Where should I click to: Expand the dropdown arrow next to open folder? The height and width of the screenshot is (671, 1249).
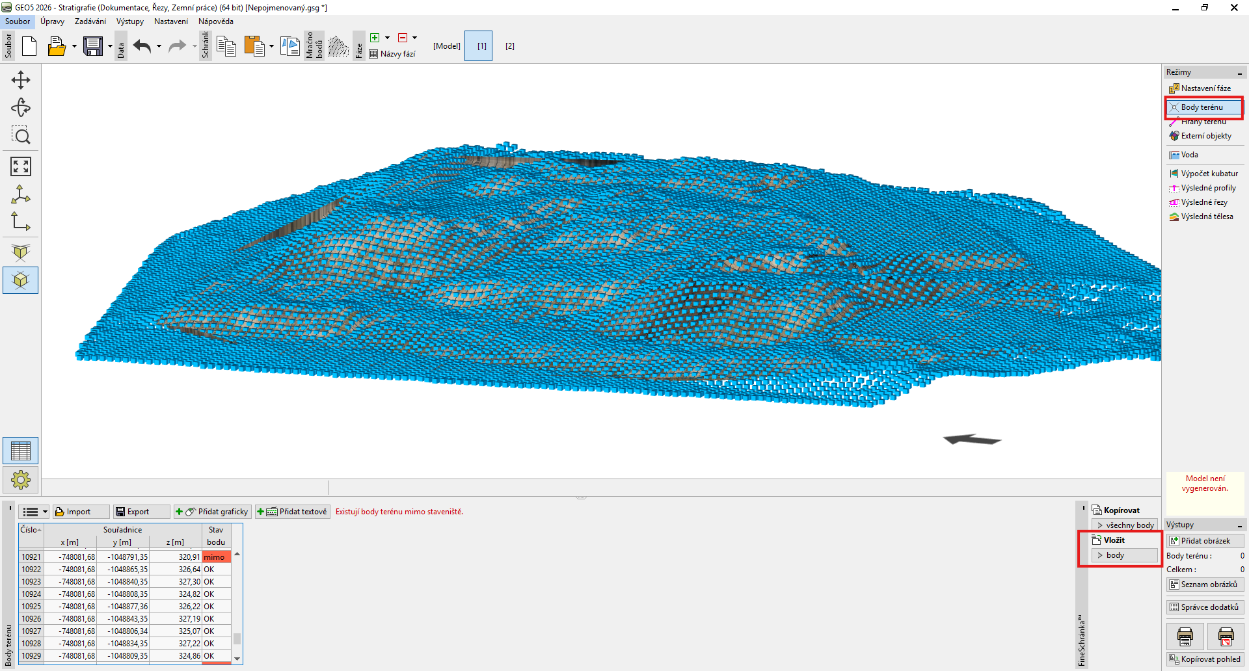click(74, 46)
